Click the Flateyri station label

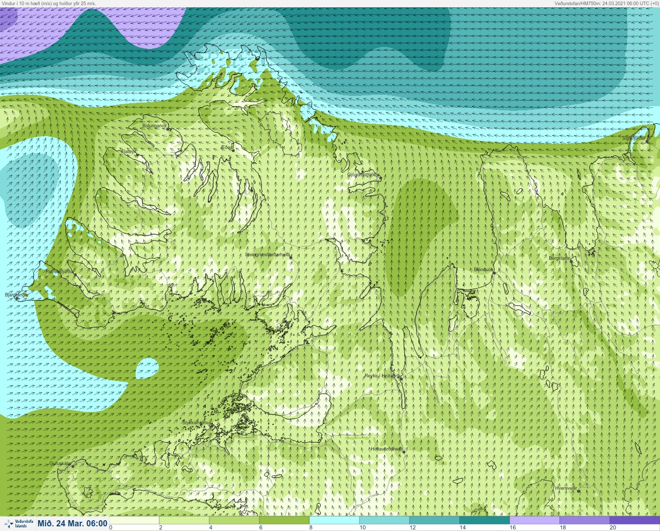[128, 152]
